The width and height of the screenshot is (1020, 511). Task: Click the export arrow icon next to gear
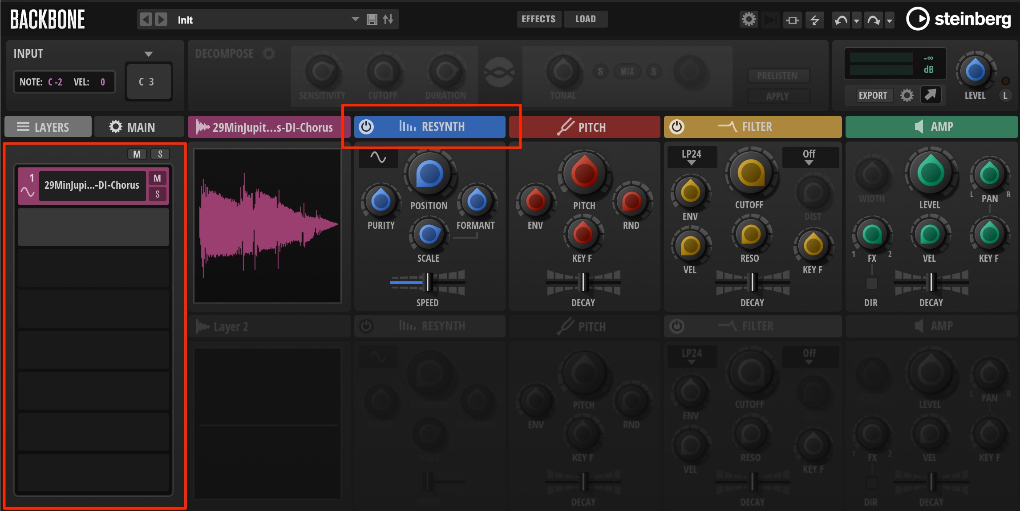pyautogui.click(x=931, y=95)
